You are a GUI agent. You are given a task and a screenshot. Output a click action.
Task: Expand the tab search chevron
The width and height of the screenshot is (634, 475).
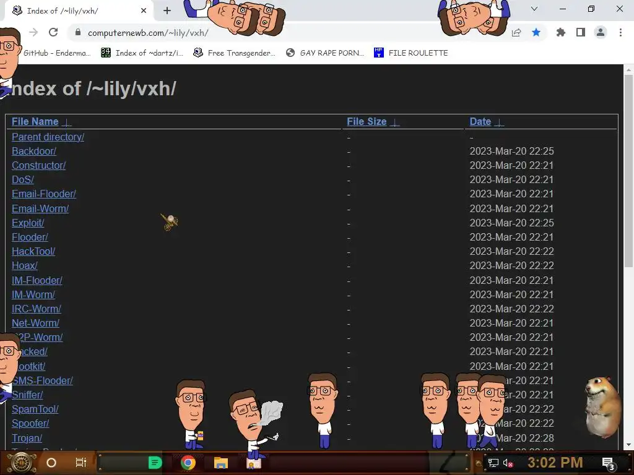click(534, 9)
